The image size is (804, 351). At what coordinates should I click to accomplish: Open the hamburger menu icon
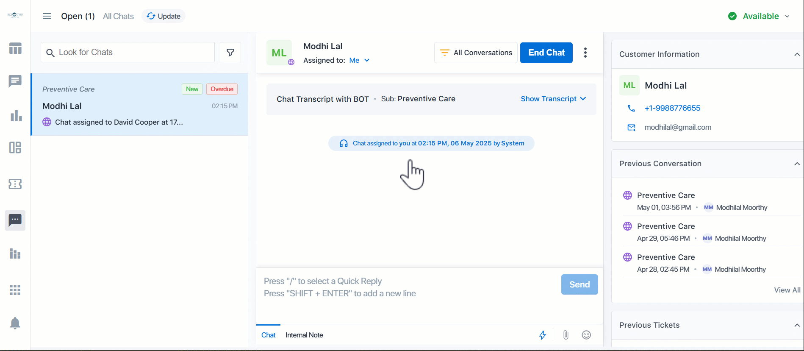click(47, 16)
